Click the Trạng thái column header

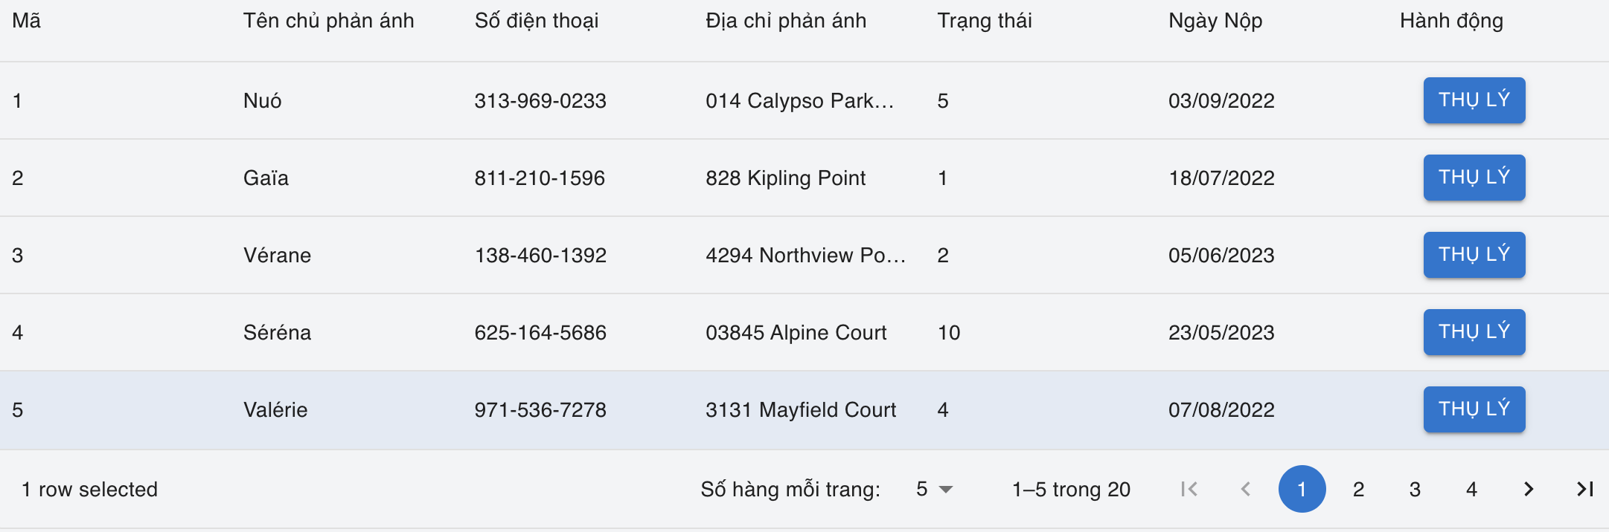pyautogui.click(x=986, y=20)
